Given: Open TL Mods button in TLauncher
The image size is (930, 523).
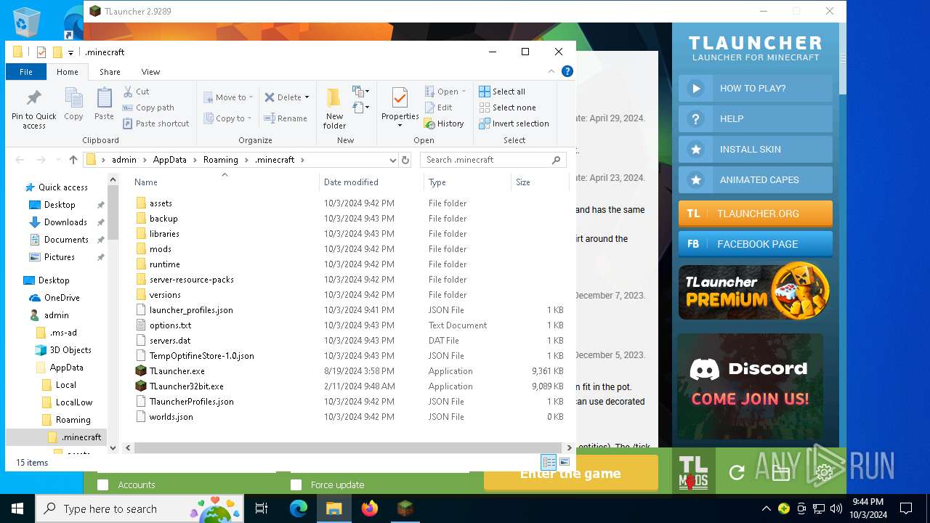Looking at the screenshot, I should coord(693,472).
